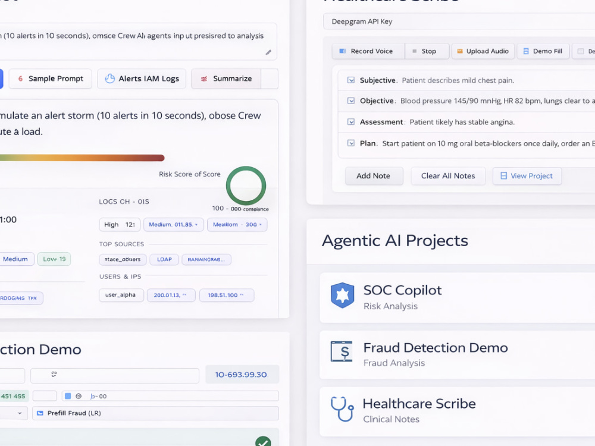Click the 10-693.99.30 value box
The height and width of the screenshot is (446, 595).
(x=242, y=374)
